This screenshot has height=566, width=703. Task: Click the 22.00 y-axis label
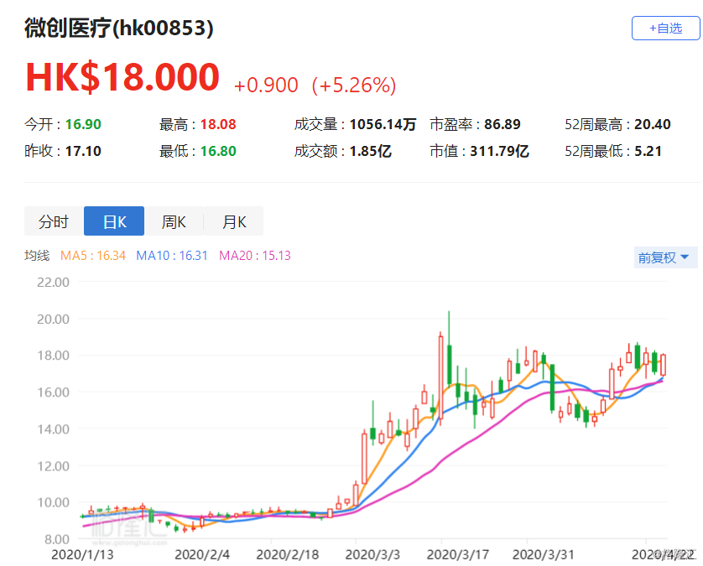click(x=53, y=283)
